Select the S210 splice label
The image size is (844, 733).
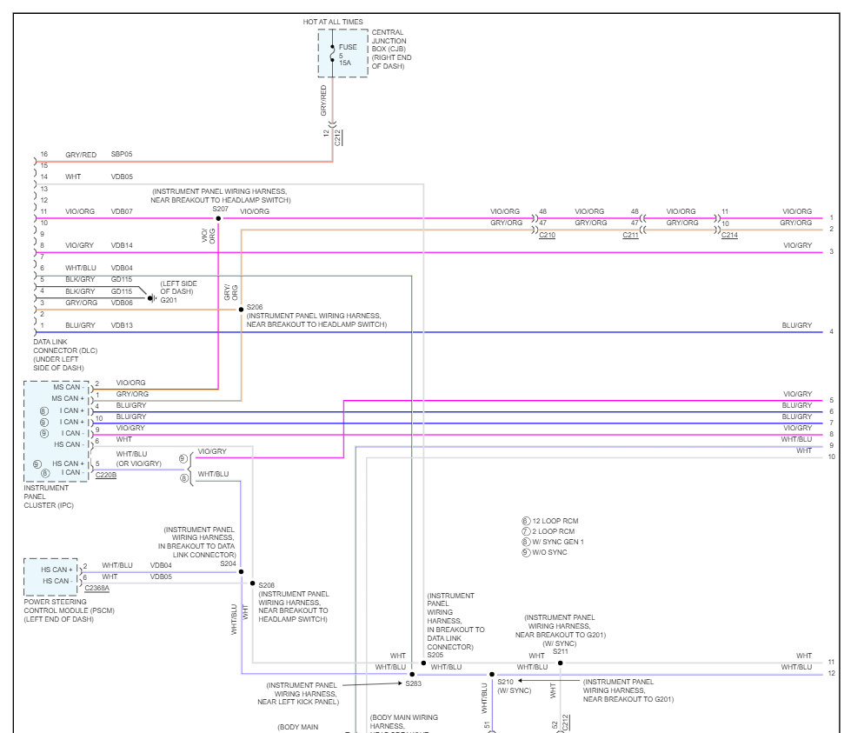pos(505,682)
